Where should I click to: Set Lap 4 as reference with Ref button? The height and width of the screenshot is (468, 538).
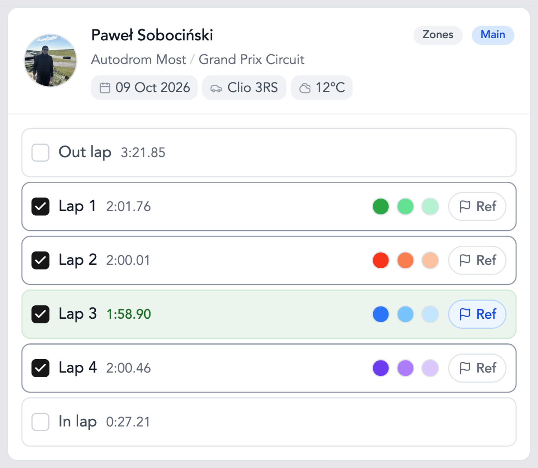(x=477, y=368)
